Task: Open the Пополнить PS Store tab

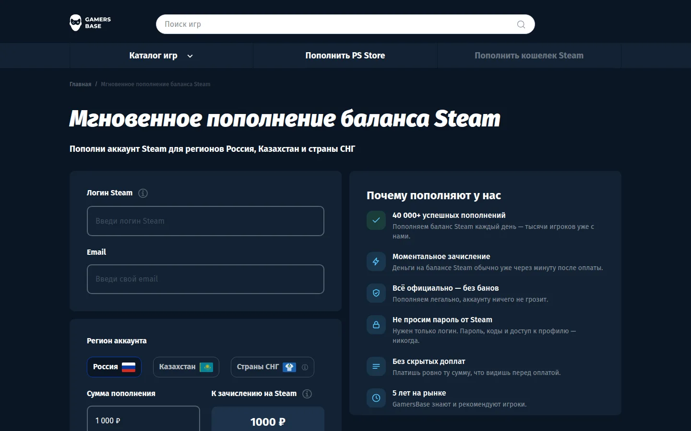Action: coord(345,56)
